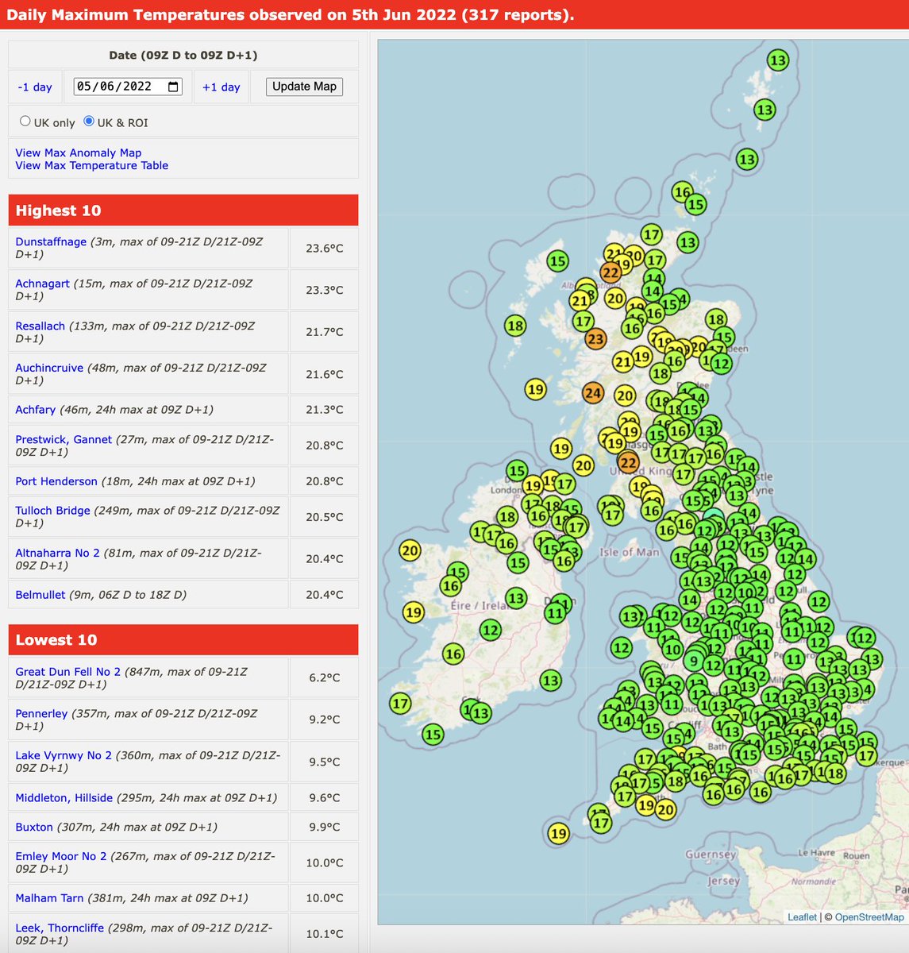The height and width of the screenshot is (953, 909).
Task: Click the orange 23 temperature marker
Action: click(x=595, y=339)
